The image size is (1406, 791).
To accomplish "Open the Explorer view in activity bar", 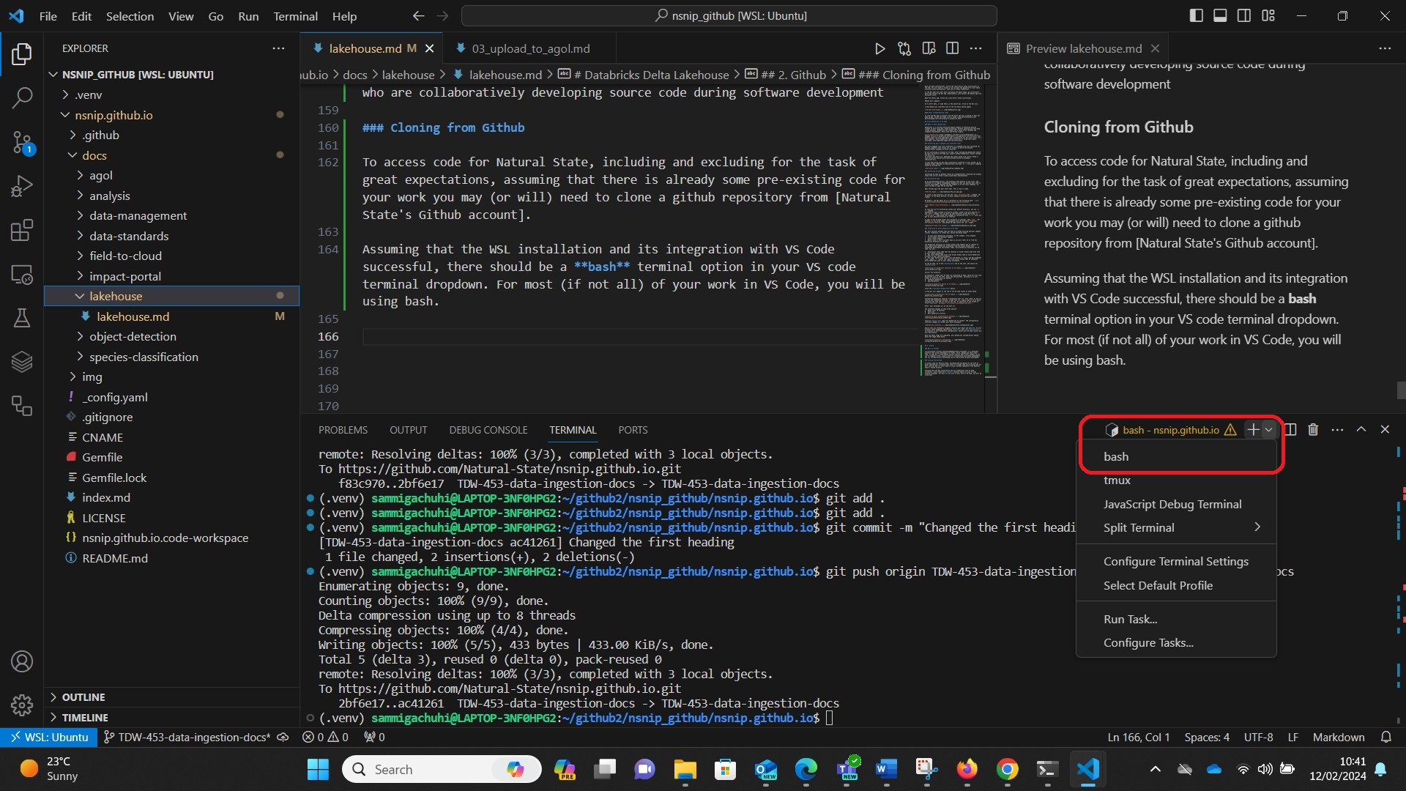I will point(22,53).
